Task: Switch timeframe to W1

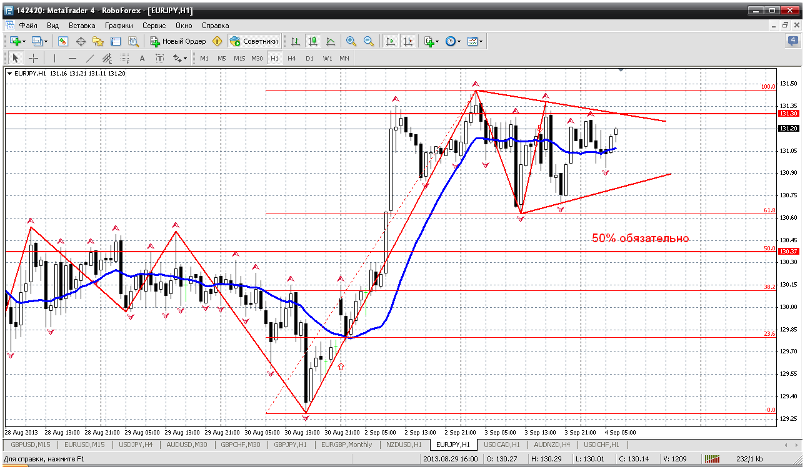Action: click(327, 58)
